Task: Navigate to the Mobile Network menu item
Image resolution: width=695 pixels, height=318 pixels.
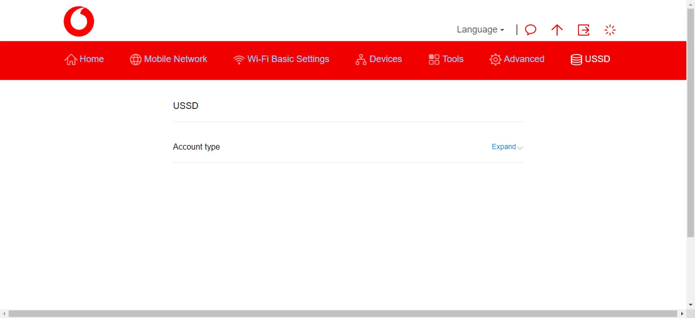Action: [175, 59]
